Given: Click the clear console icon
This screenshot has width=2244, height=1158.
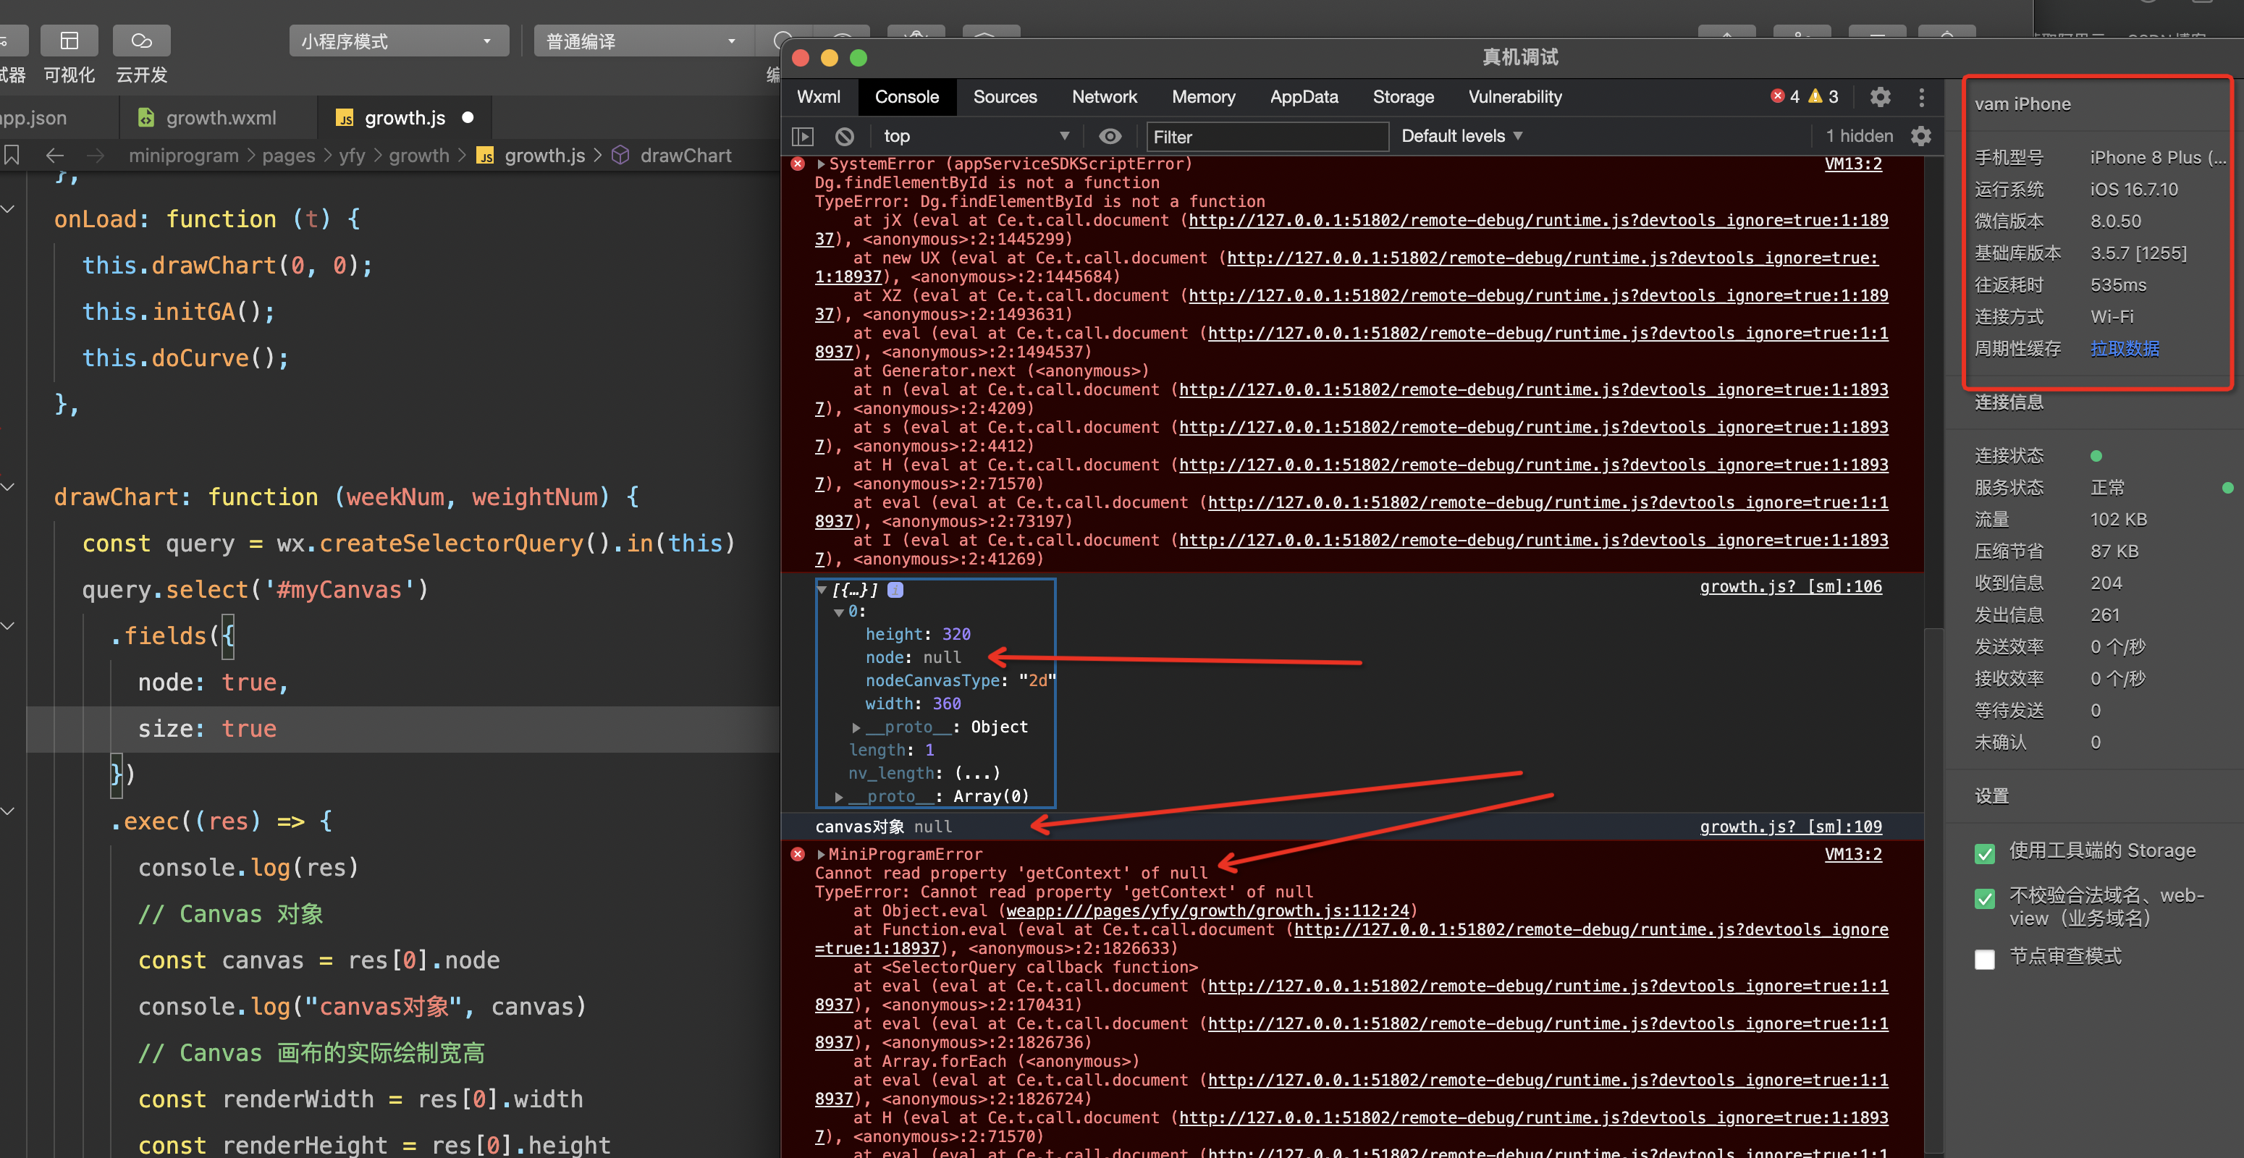Looking at the screenshot, I should pyautogui.click(x=844, y=137).
